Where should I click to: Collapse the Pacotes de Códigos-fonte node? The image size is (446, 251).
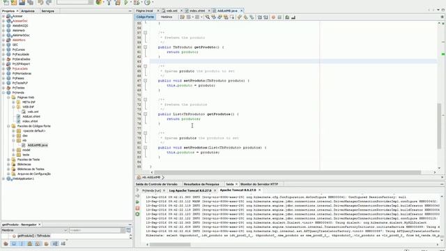pyautogui.click(x=8, y=126)
